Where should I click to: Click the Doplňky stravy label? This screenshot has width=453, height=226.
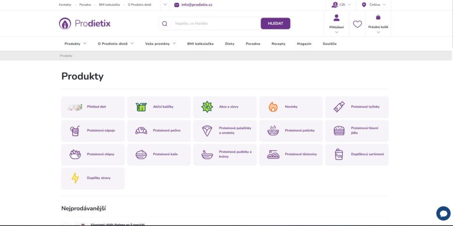pos(99,178)
